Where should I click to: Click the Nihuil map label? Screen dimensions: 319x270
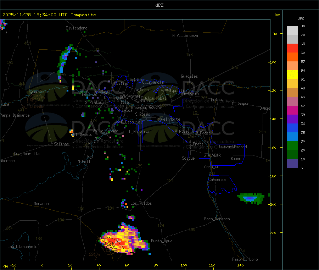click(x=84, y=162)
